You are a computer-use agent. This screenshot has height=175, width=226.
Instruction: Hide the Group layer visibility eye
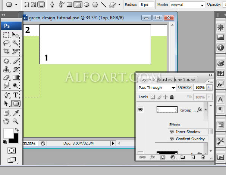pyautogui.click(x=140, y=110)
